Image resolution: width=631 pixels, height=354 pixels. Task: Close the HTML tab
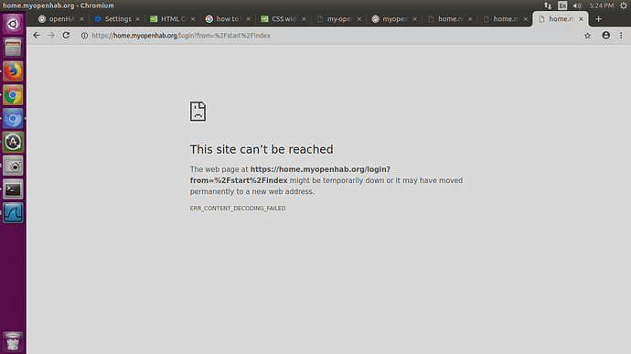193,19
